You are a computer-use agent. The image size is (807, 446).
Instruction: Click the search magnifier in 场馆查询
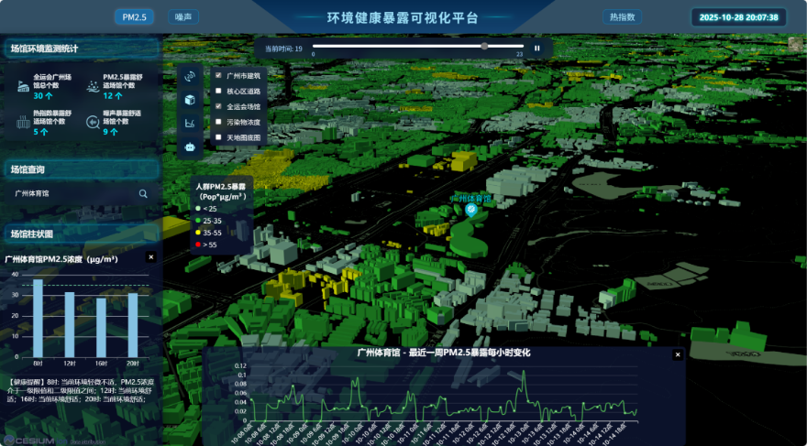click(143, 194)
